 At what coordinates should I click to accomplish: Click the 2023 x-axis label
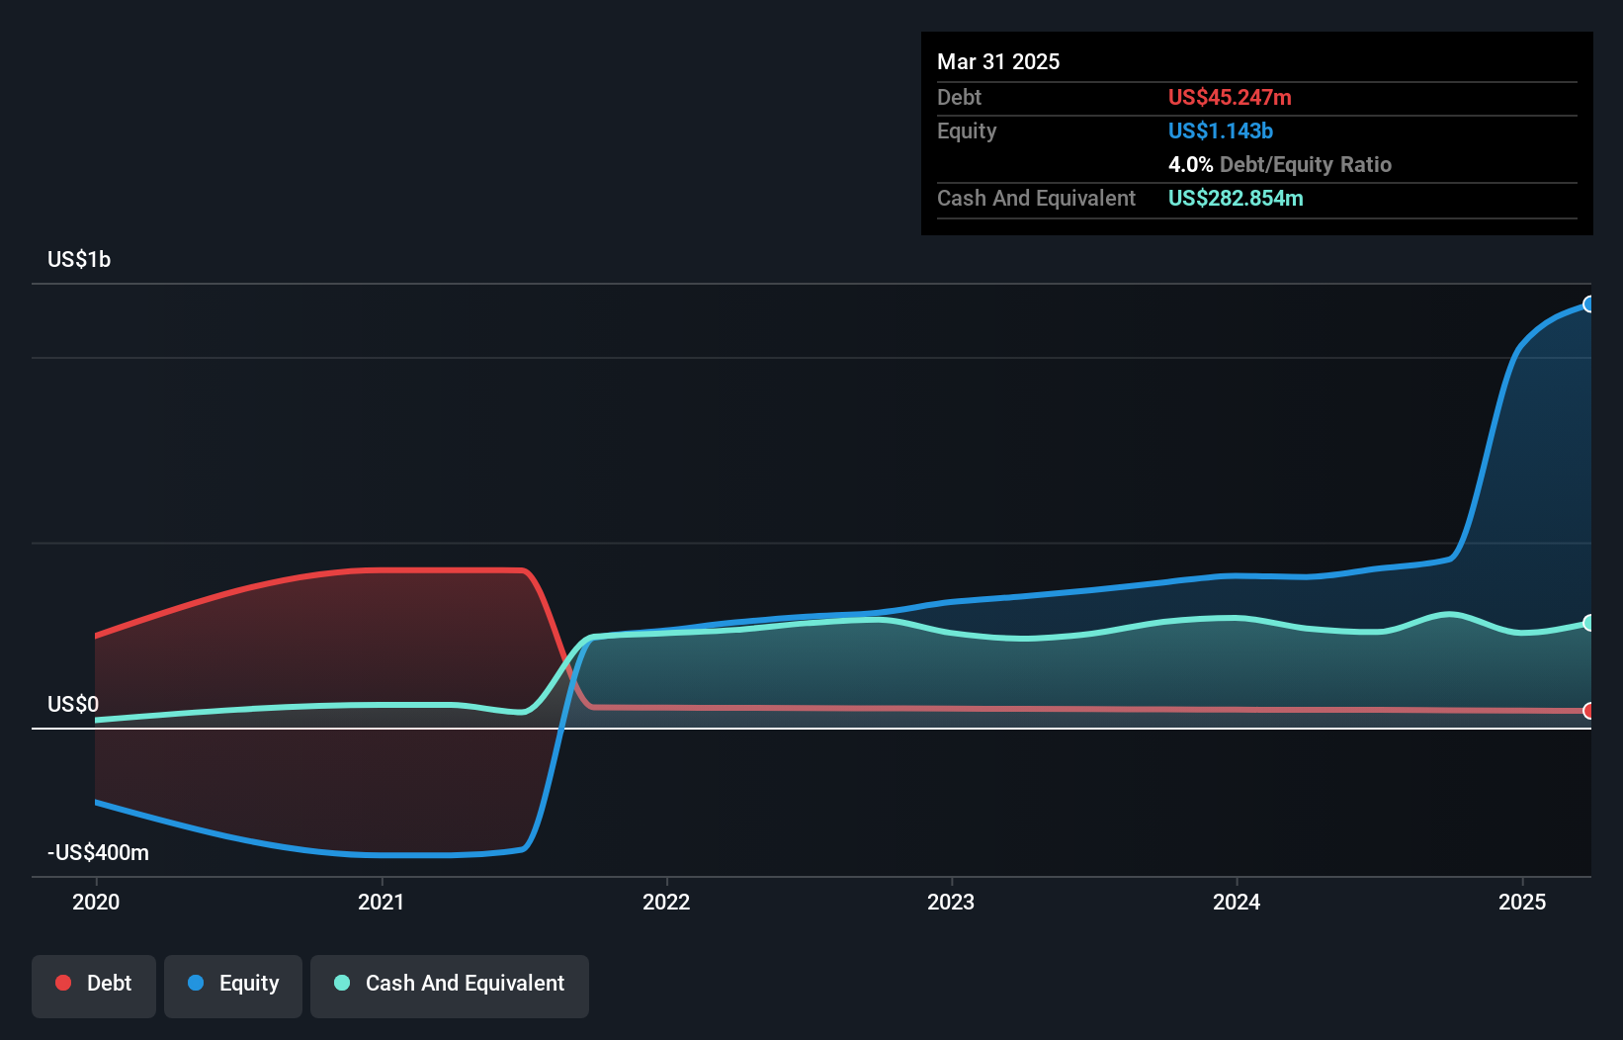point(951,902)
